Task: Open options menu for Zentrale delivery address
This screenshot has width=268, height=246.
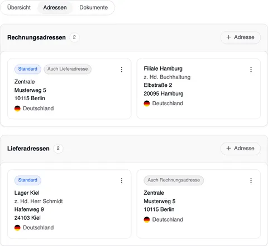Action: click(x=251, y=181)
